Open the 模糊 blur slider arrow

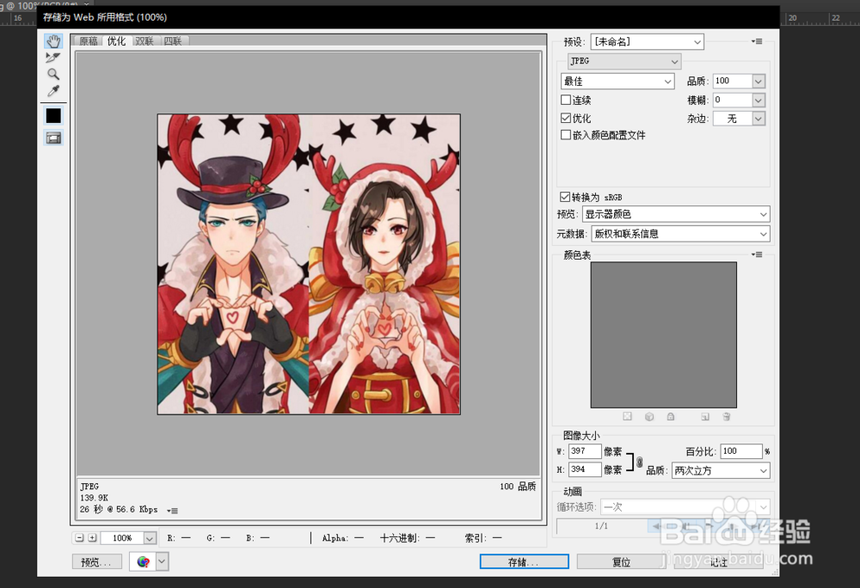click(x=759, y=100)
